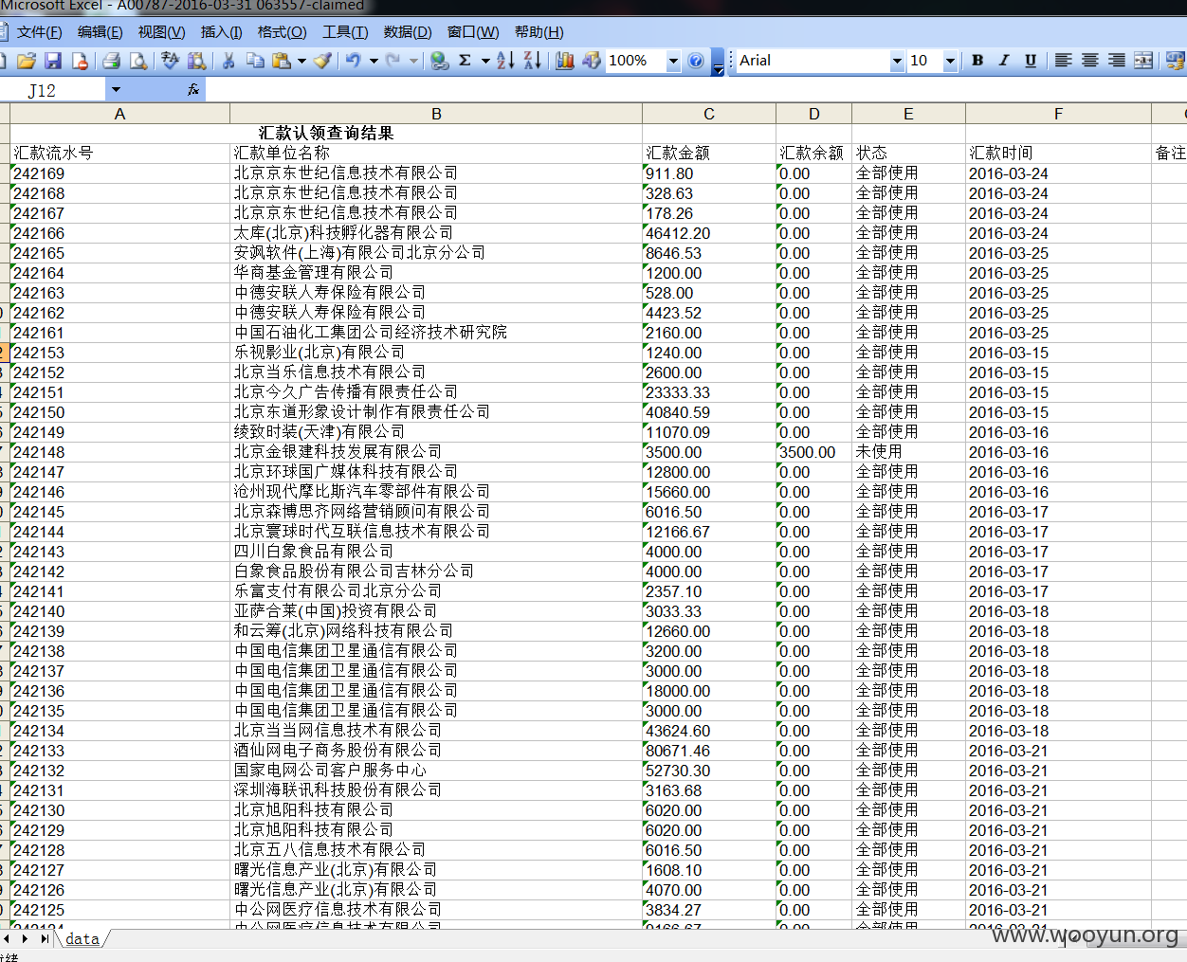The width and height of the screenshot is (1187, 962).
Task: Show the Drawing toolbar icon
Action: click(591, 61)
